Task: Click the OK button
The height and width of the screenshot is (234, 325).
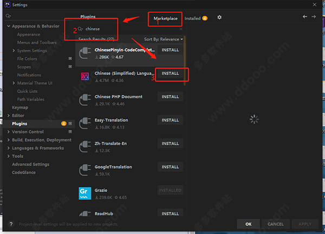Action: pyautogui.click(x=248, y=224)
